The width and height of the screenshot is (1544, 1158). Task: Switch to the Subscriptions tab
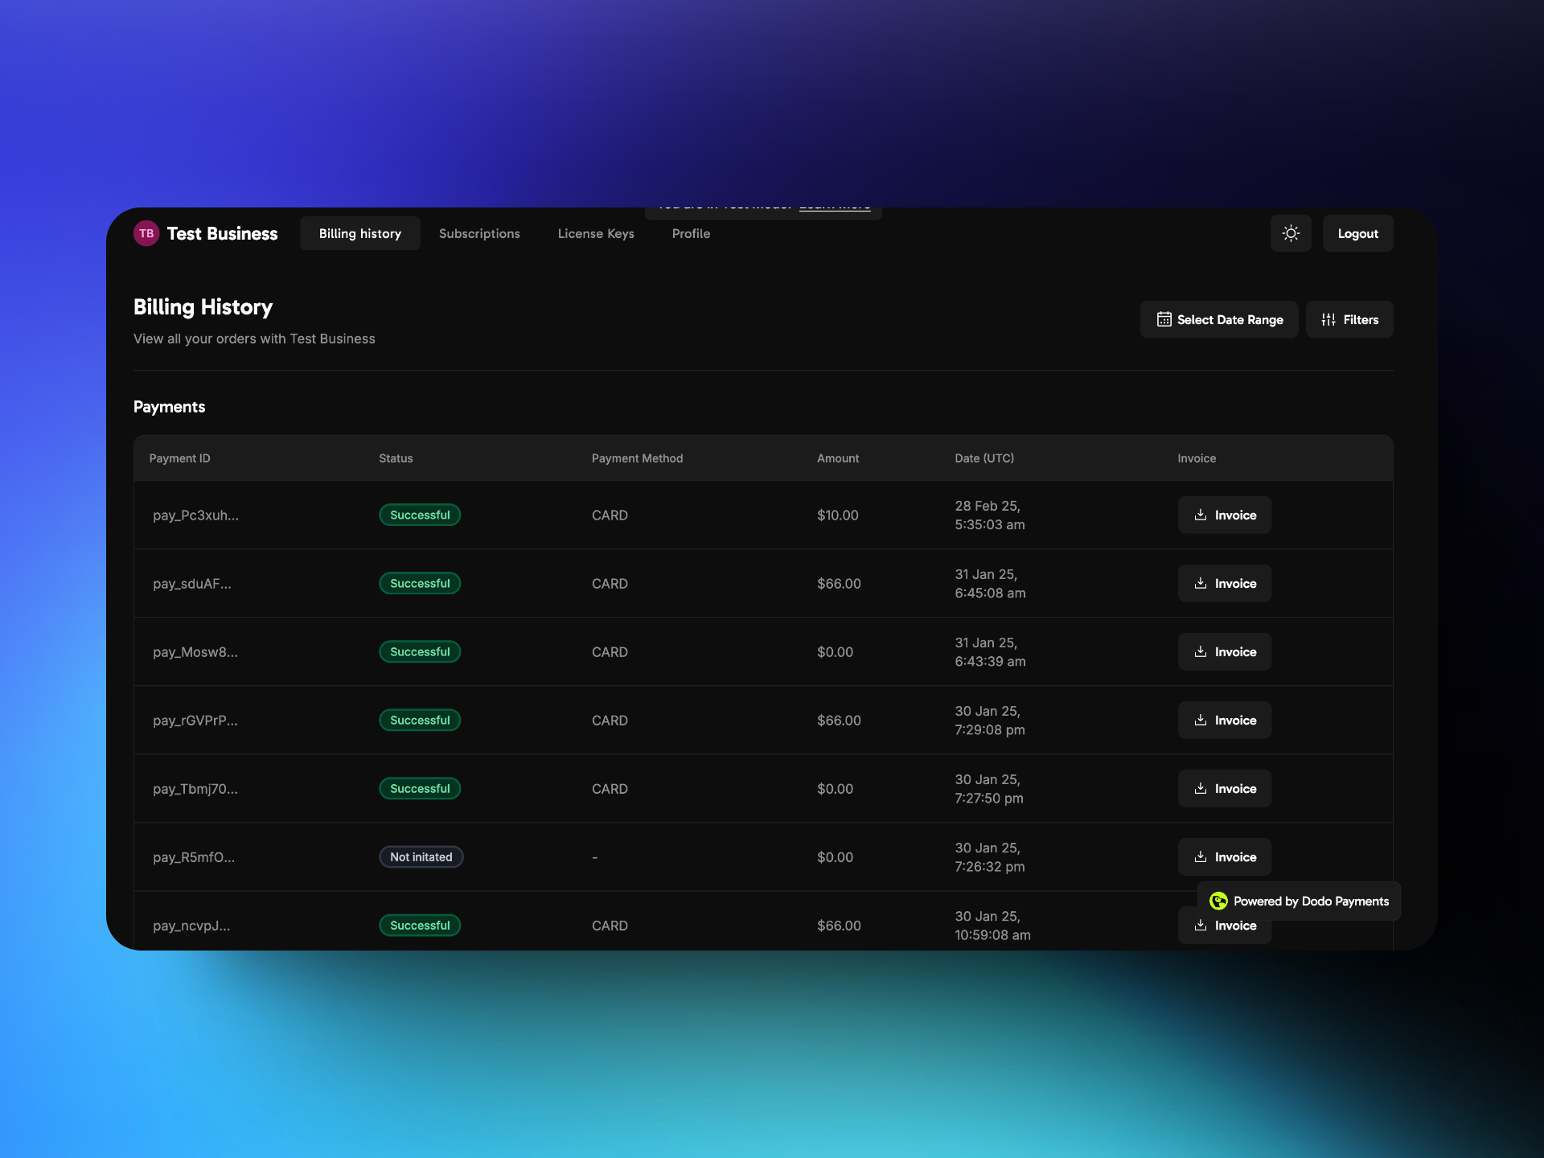pos(479,233)
